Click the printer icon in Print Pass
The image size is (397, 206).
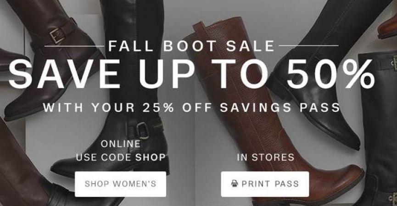pos(235,184)
